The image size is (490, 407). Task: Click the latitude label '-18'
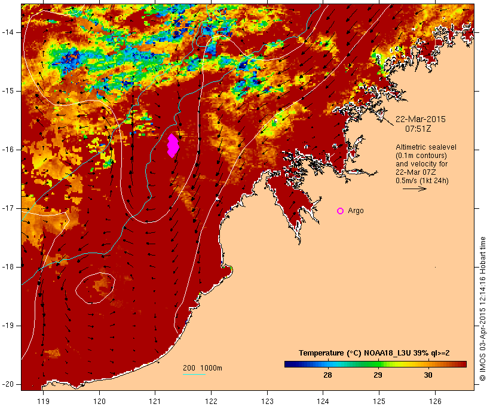point(8,267)
